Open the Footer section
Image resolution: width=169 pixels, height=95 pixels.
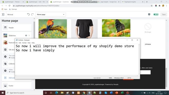17,86
